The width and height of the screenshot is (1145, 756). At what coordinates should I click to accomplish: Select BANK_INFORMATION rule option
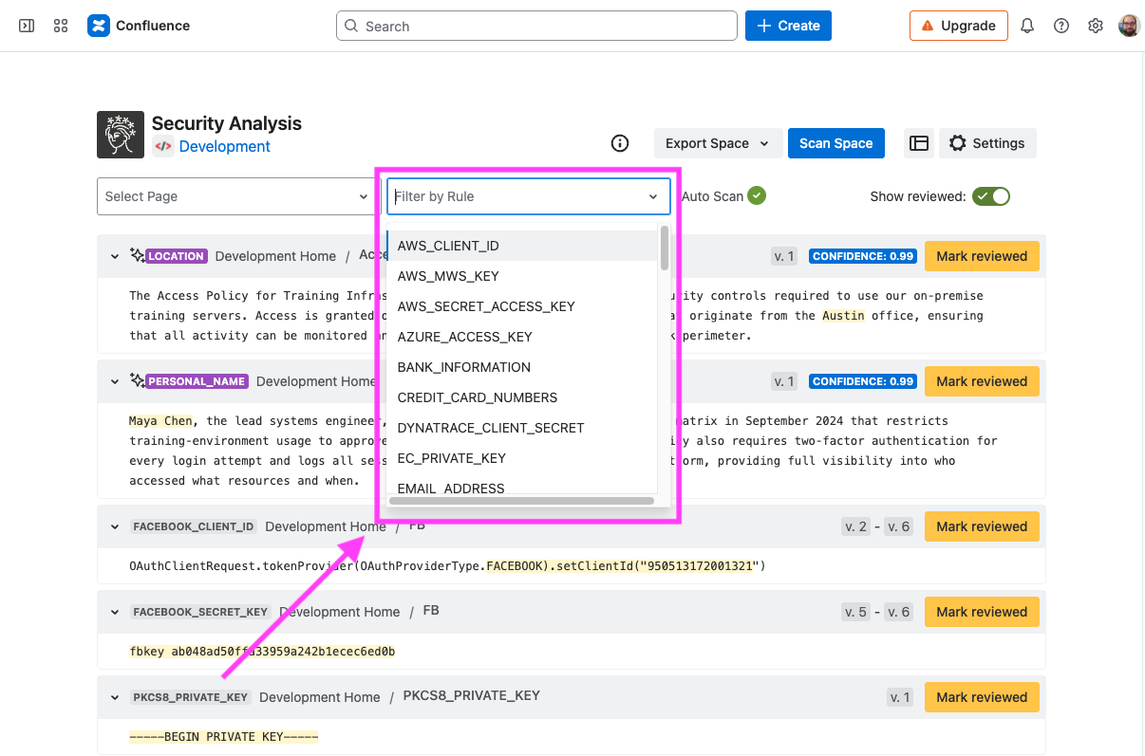pyautogui.click(x=522, y=367)
